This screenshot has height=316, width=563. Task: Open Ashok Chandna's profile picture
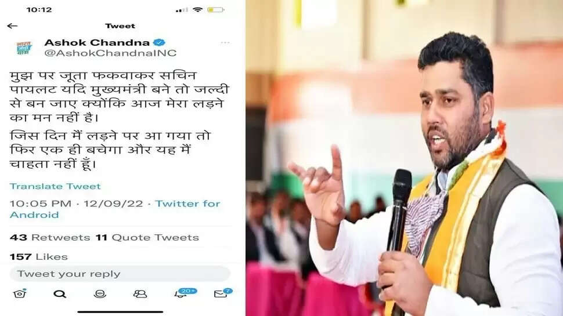click(24, 48)
